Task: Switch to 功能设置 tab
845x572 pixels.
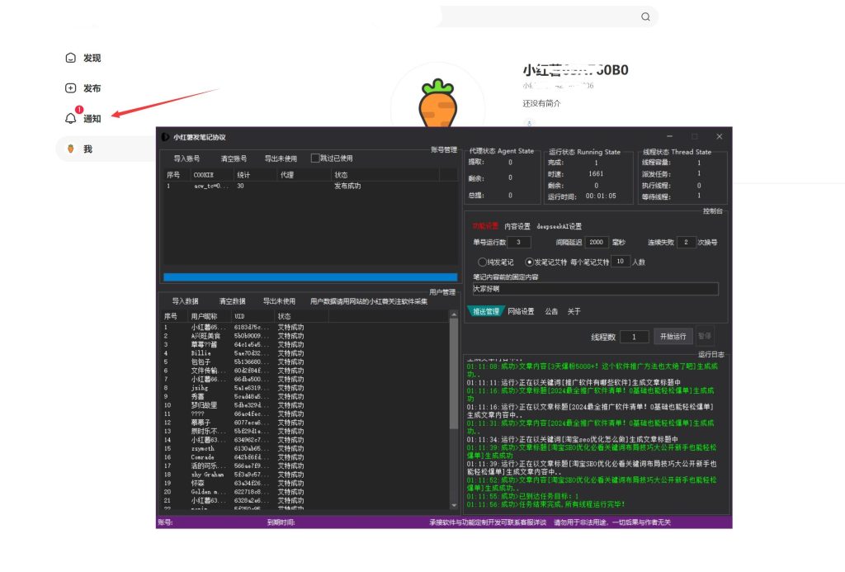Action: tap(485, 226)
